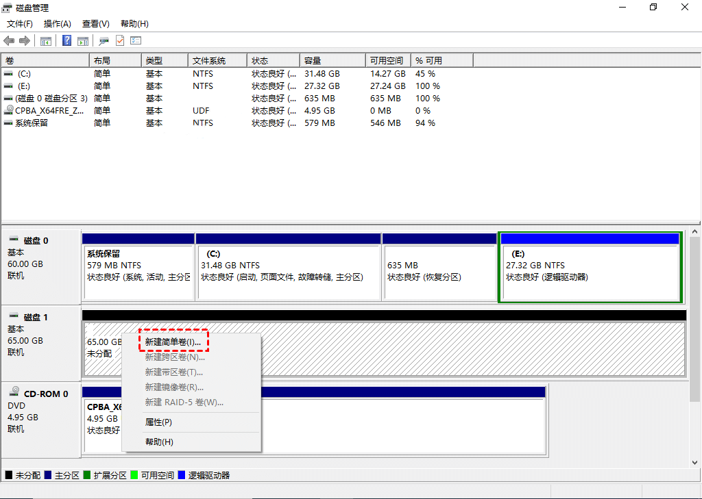Viewport: 702px width, 499px height.
Task: Choose 属性(P) in the context menu
Action: [x=158, y=422]
